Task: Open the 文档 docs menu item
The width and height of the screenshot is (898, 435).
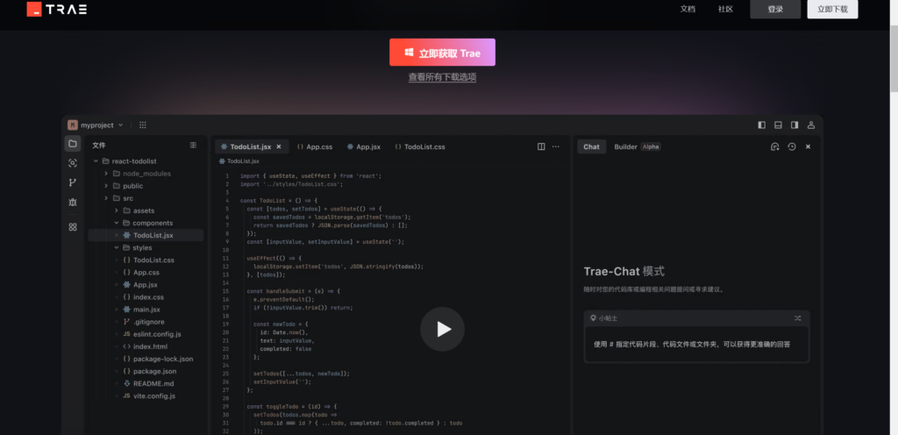Action: point(688,9)
